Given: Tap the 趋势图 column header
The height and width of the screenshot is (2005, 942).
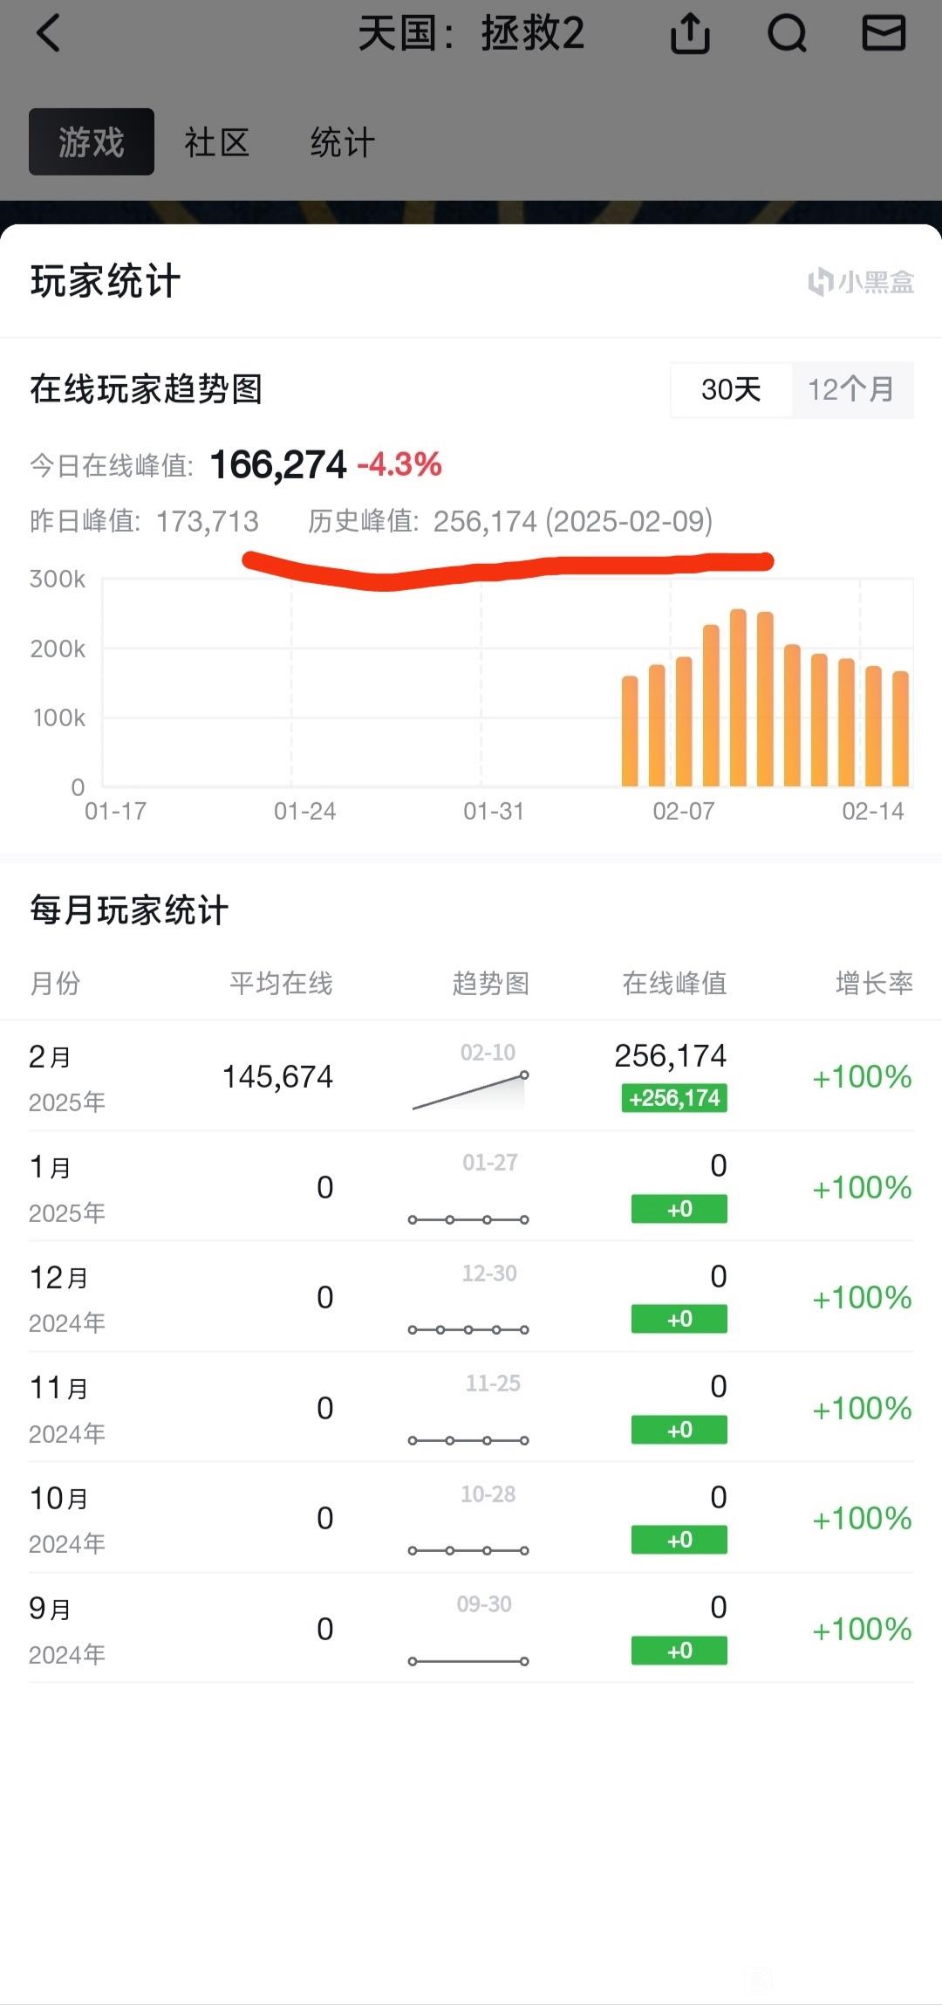Looking at the screenshot, I should pyautogui.click(x=491, y=984).
